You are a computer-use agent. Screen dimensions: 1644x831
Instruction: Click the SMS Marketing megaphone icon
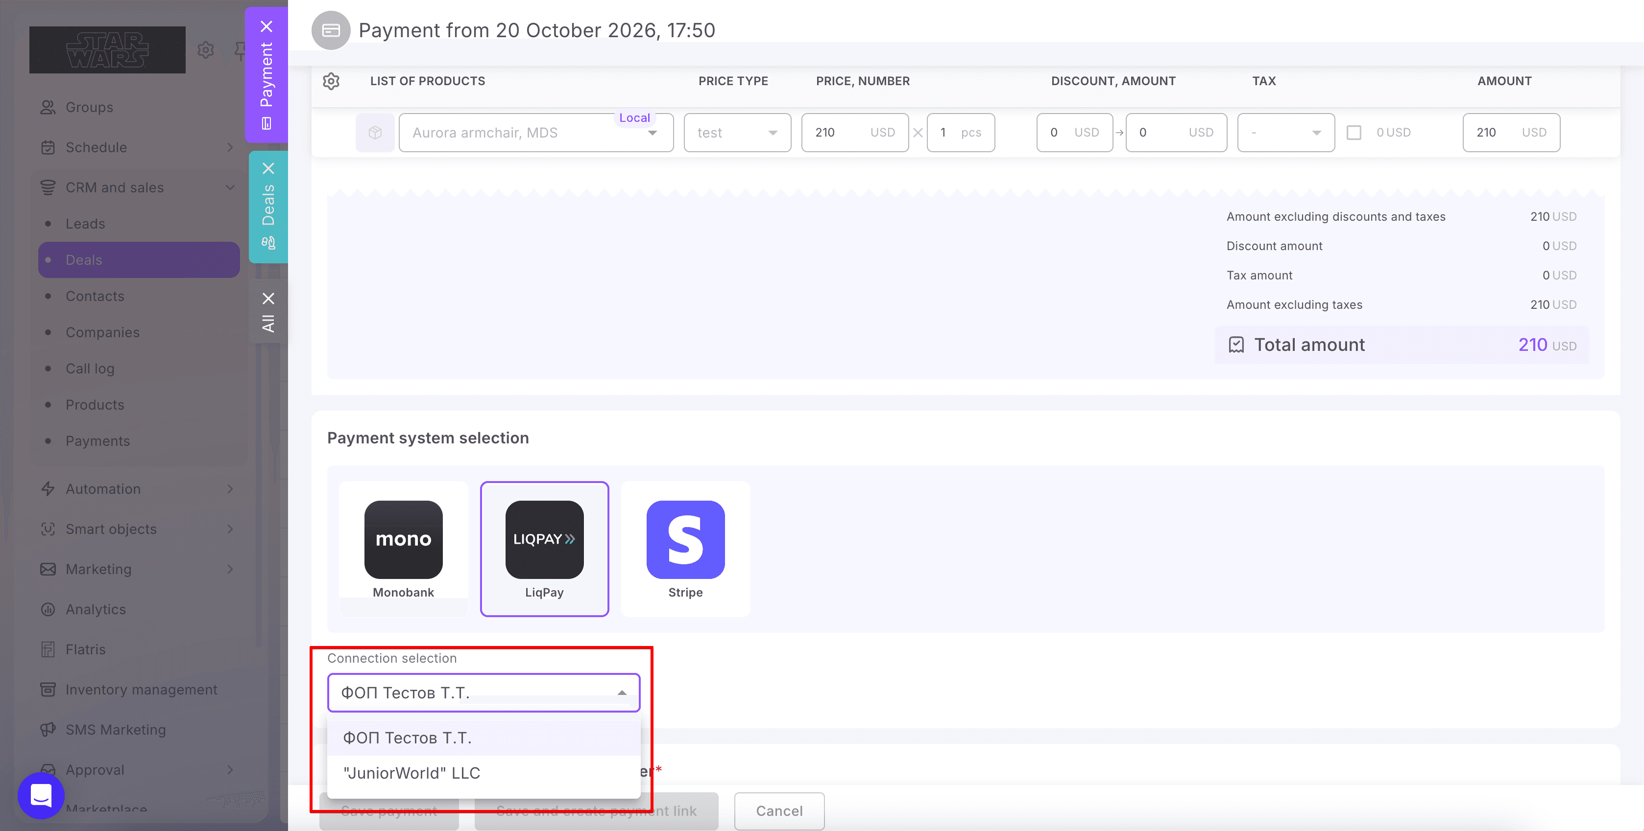(48, 730)
